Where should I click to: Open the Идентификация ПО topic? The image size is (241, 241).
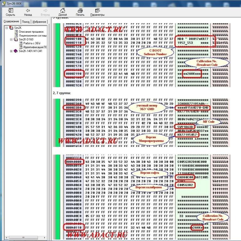coord(35,47)
